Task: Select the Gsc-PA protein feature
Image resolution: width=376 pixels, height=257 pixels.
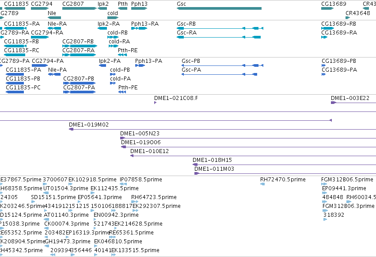Action: [x=220, y=74]
